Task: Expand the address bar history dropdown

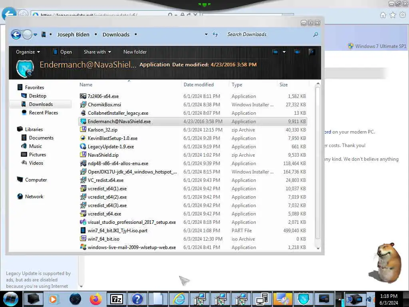Action: tap(206, 34)
